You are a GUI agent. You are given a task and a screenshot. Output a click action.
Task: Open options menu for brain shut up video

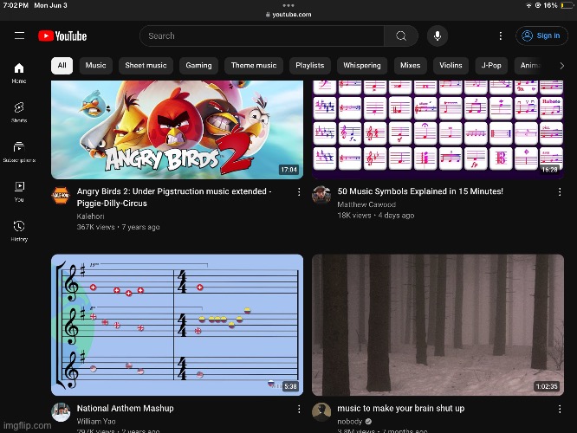pos(560,409)
